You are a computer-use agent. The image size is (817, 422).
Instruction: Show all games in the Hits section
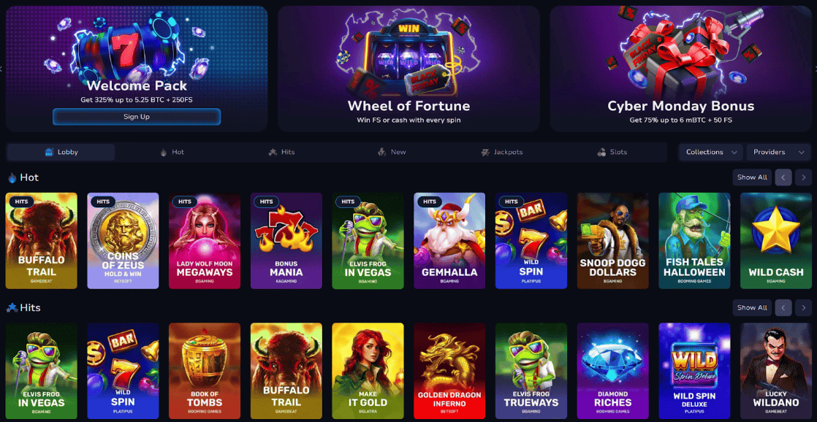[x=752, y=307]
